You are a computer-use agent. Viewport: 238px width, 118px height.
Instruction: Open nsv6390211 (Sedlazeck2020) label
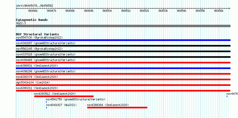pyautogui.click(x=37, y=88)
